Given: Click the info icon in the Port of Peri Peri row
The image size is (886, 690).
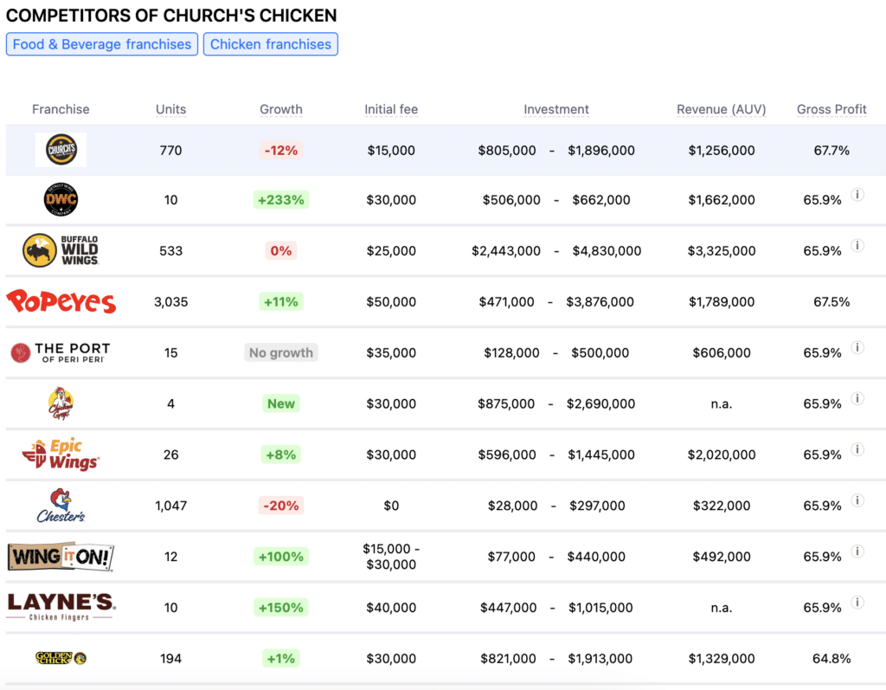Looking at the screenshot, I should pos(857,347).
